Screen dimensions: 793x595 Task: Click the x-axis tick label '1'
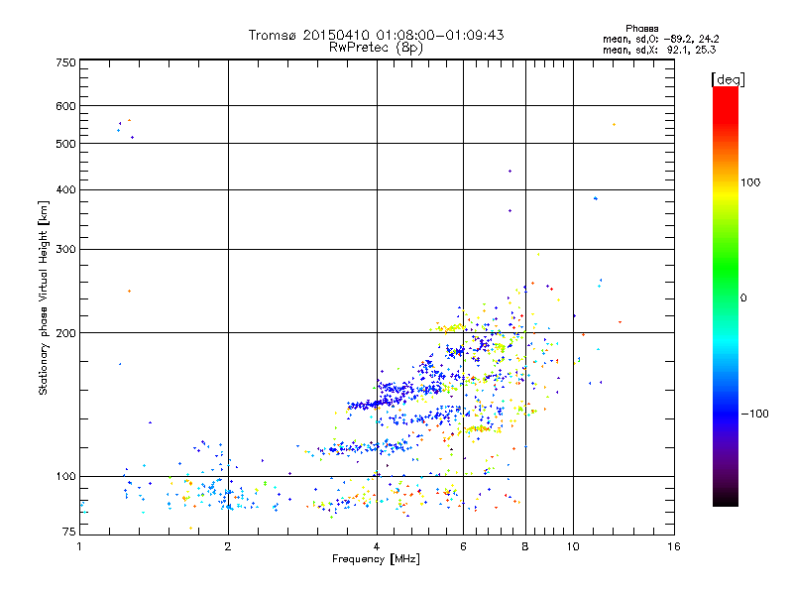79,546
